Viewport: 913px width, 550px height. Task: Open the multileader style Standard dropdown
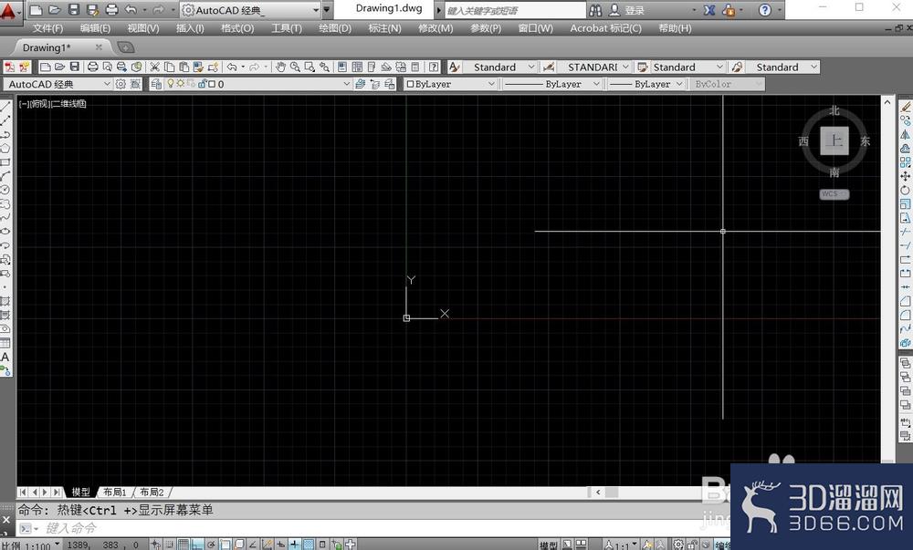(x=782, y=67)
